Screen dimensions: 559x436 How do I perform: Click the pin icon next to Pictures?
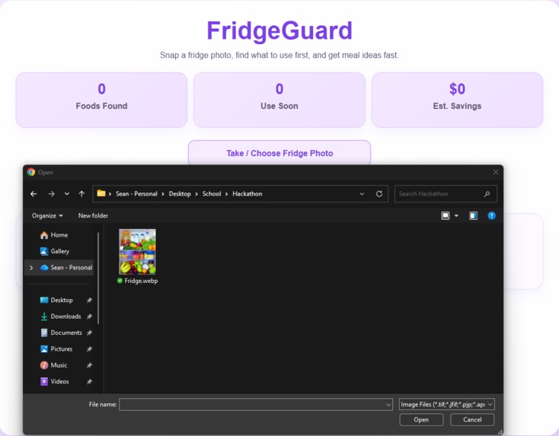(89, 349)
